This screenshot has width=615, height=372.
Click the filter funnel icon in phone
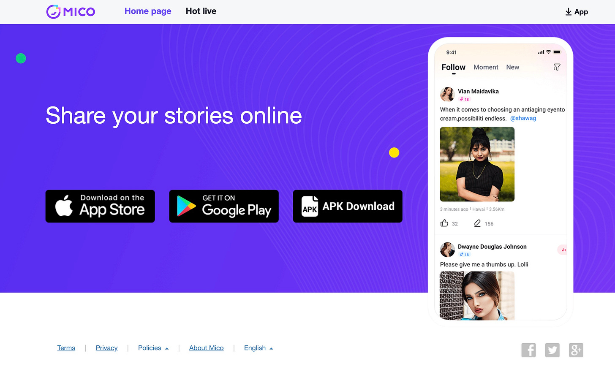(x=557, y=67)
